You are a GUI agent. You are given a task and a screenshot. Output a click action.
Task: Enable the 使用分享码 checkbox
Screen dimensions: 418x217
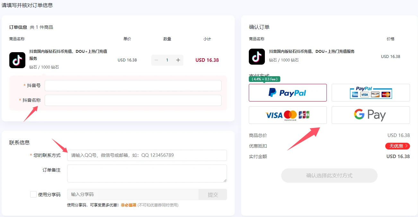(33, 194)
